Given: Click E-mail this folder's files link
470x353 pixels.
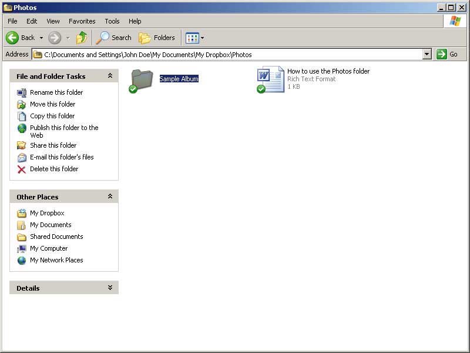Looking at the screenshot, I should click(62, 157).
